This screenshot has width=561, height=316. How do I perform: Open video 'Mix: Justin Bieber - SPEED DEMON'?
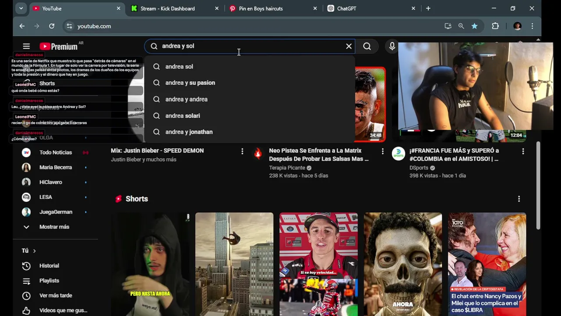point(157,151)
